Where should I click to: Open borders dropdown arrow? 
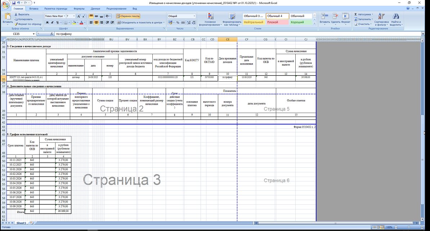(70, 22)
